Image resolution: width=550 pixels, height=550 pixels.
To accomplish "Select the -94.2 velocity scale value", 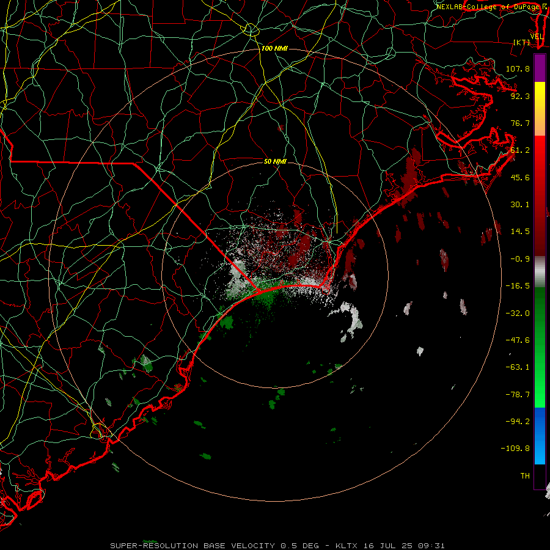I will (518, 421).
